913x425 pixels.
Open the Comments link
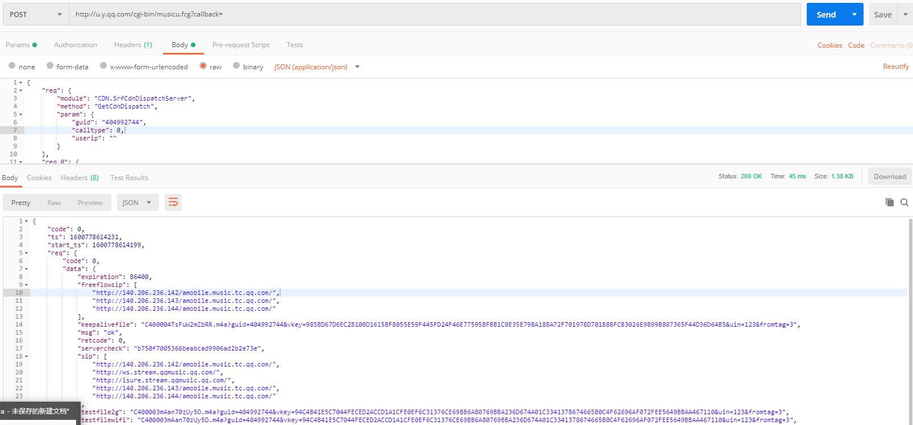pos(891,45)
